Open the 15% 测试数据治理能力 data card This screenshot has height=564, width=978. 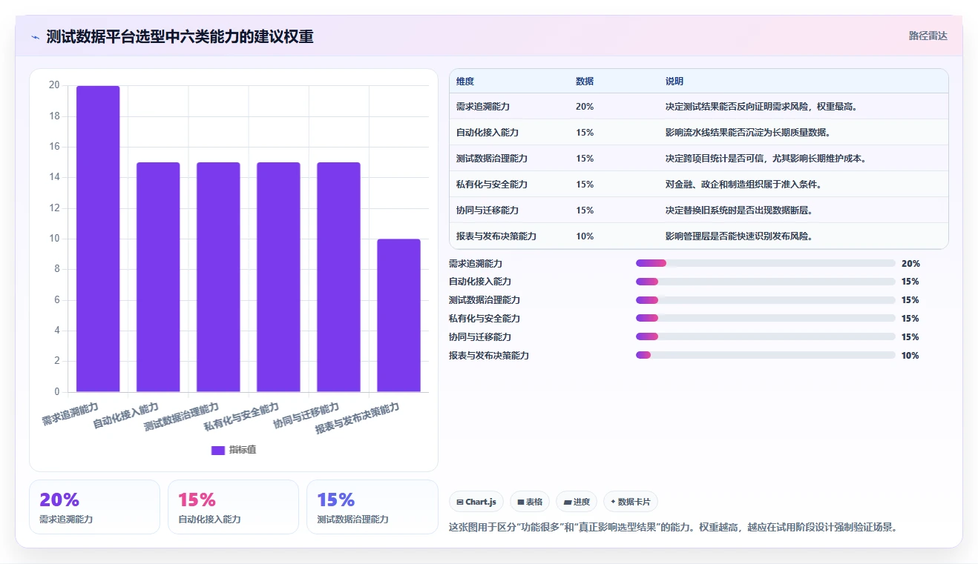point(372,507)
